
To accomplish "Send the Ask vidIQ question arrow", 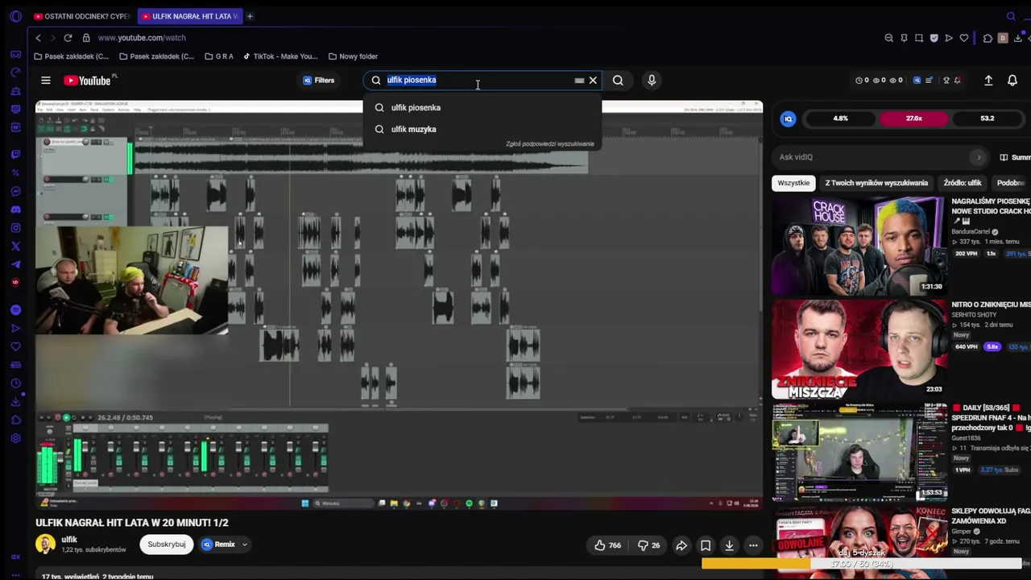I will pyautogui.click(x=979, y=158).
